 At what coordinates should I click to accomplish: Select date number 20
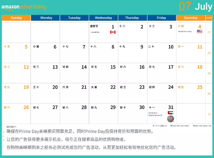55,87
